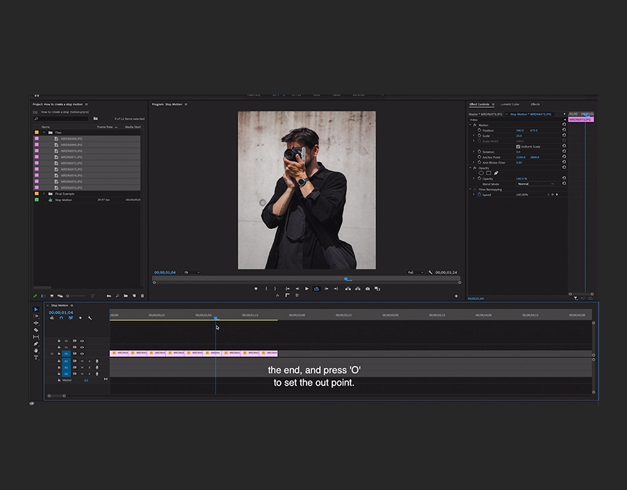Select MRDR6973.JPG in the Project panel
Image resolution: width=627 pixels, height=490 pixels.
[87, 169]
